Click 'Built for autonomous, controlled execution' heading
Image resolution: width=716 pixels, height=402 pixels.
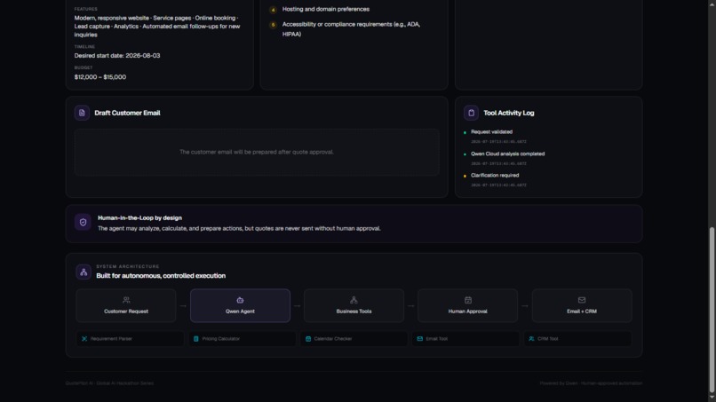point(161,276)
